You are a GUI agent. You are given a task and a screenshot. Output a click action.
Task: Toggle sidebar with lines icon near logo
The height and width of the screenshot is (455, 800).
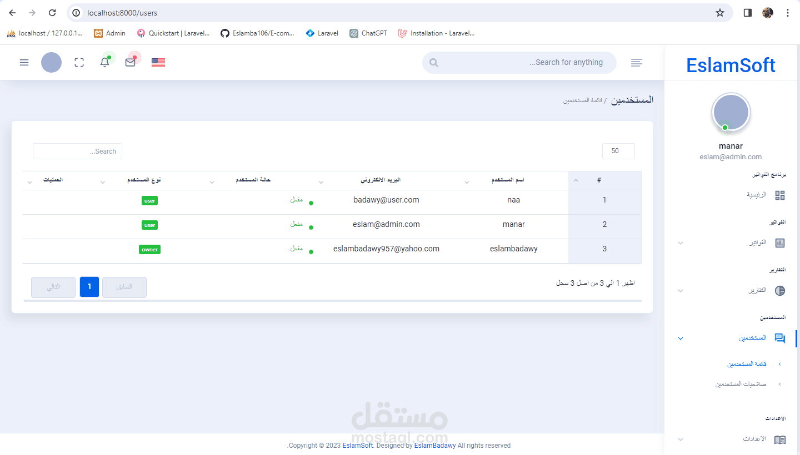point(637,63)
